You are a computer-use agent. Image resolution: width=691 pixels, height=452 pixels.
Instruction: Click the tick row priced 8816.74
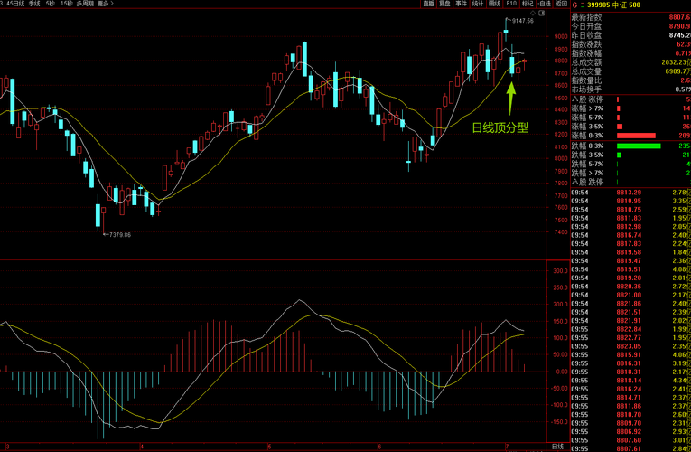point(630,235)
